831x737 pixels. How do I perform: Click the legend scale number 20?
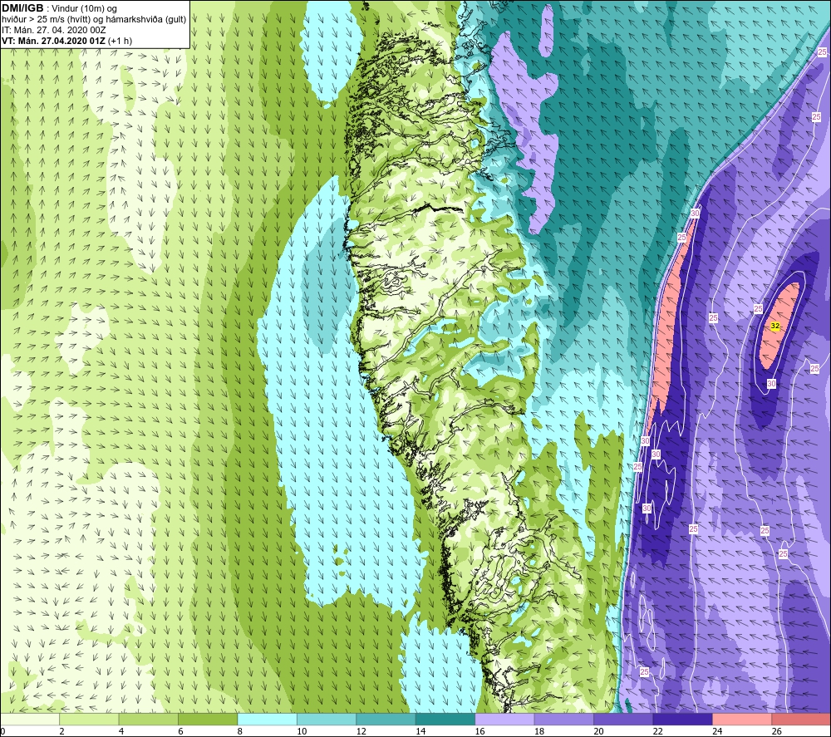(x=598, y=731)
